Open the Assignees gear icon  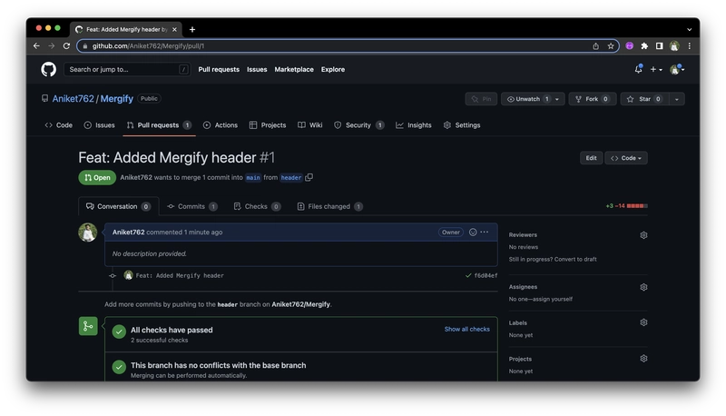[643, 287]
